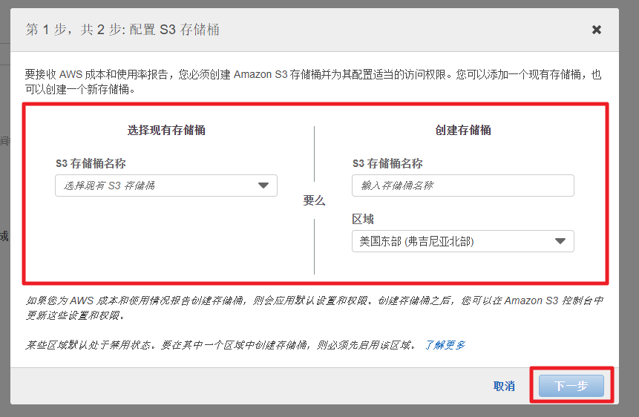This screenshot has height=417, width=639.
Task: Select the 选择现有存储桶 heading
Action: (x=166, y=130)
